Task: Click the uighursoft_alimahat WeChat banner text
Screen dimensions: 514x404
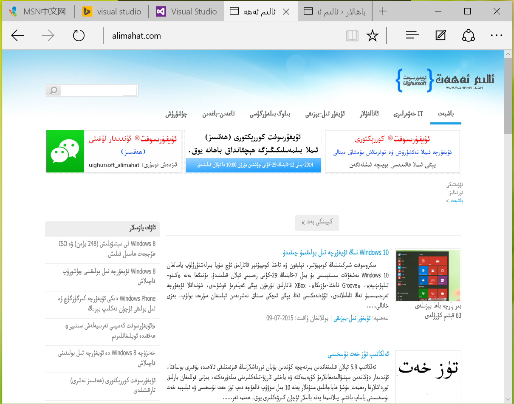Action: click(133, 165)
